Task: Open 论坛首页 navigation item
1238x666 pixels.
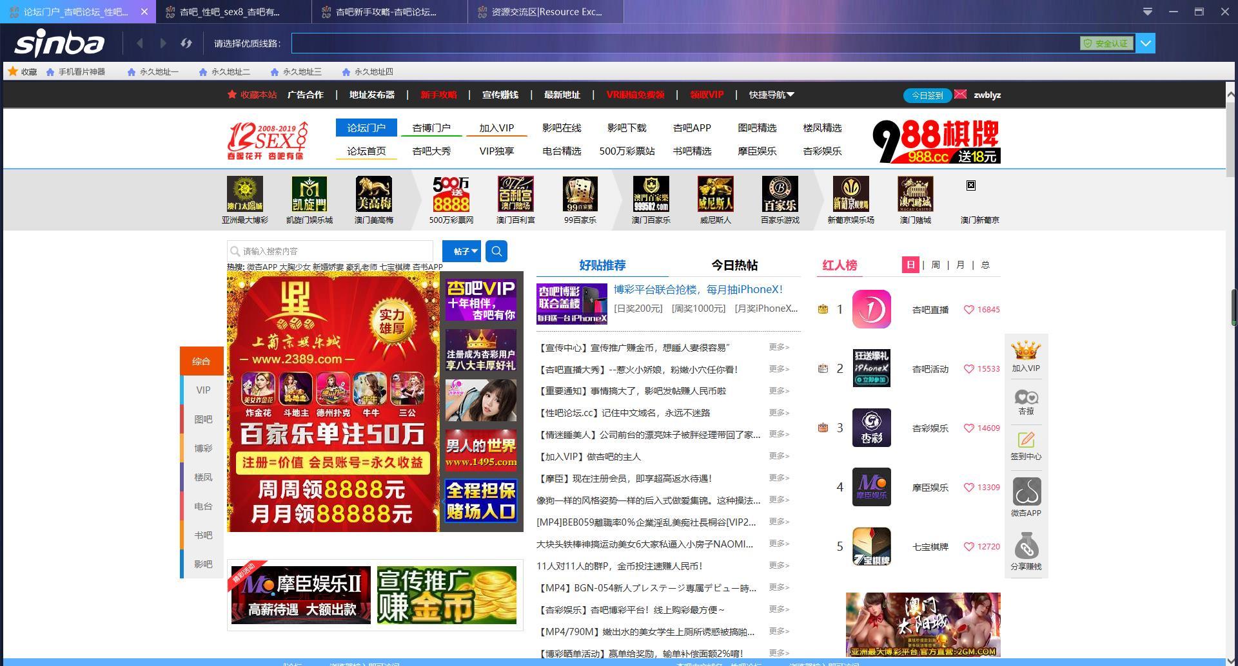Action: tap(366, 151)
